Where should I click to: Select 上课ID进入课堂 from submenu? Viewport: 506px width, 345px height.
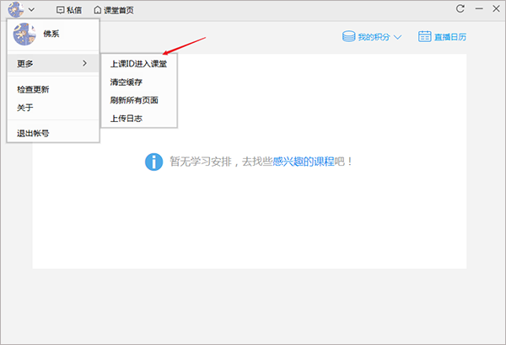point(138,64)
